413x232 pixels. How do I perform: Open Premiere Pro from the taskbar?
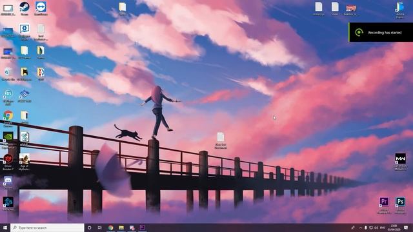pyautogui.click(x=142, y=227)
